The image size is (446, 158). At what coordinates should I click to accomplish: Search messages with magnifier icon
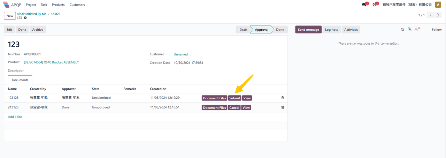pyautogui.click(x=402, y=30)
